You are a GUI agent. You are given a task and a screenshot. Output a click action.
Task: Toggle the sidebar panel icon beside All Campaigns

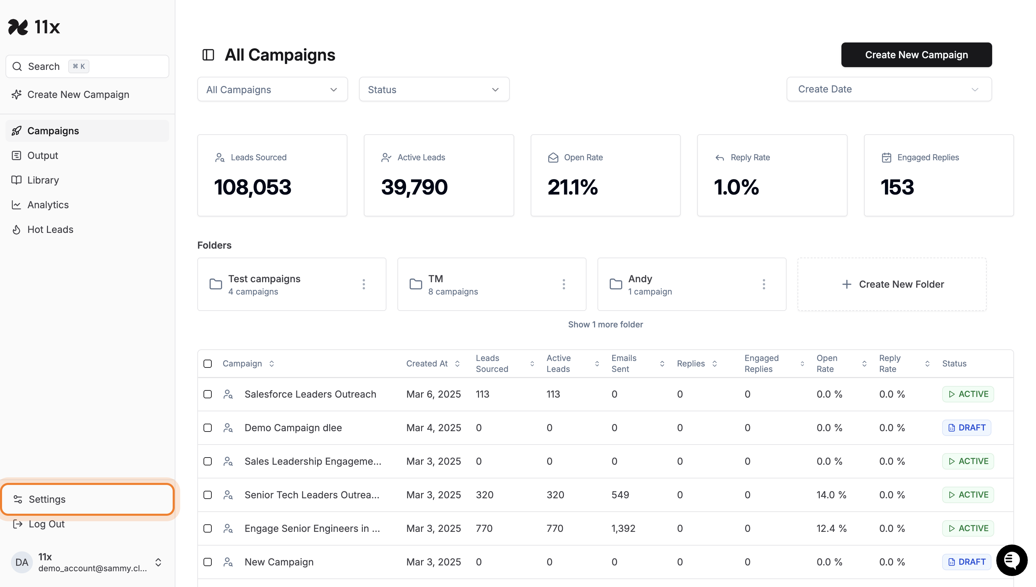[x=208, y=55]
